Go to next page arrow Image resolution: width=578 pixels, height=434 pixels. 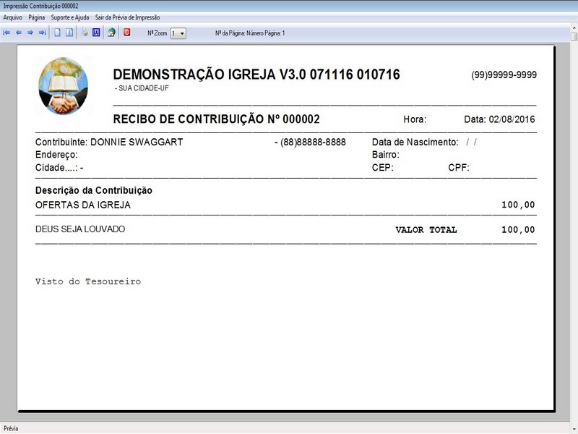pyautogui.click(x=30, y=33)
